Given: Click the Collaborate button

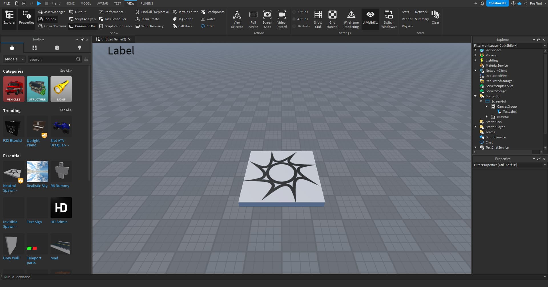Looking at the screenshot, I should (497, 3).
